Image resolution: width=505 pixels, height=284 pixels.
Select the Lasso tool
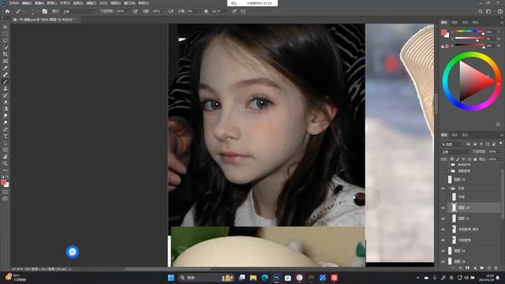6,40
